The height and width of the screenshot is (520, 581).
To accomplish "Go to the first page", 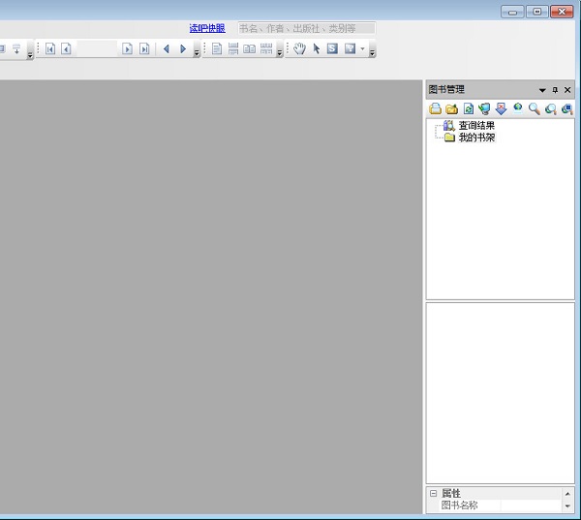I will [50, 49].
